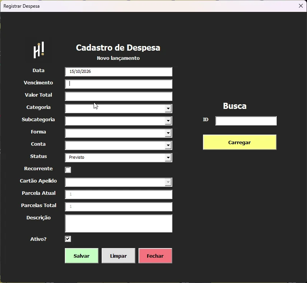Click the Previsto value in Status

[76, 157]
